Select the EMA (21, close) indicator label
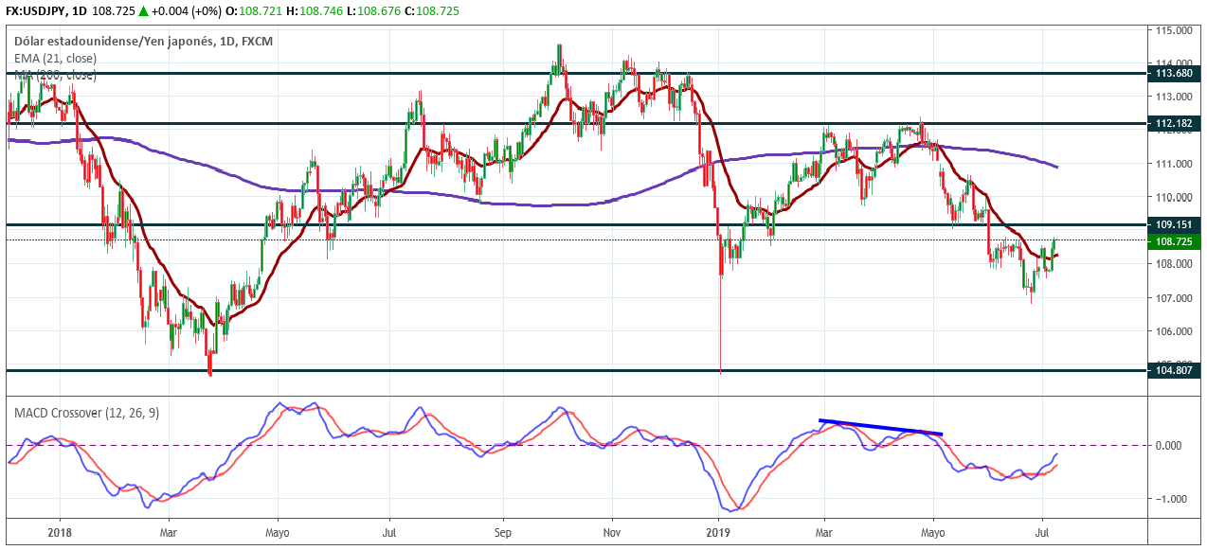Screen dimensions: 1207x550 click(55, 59)
